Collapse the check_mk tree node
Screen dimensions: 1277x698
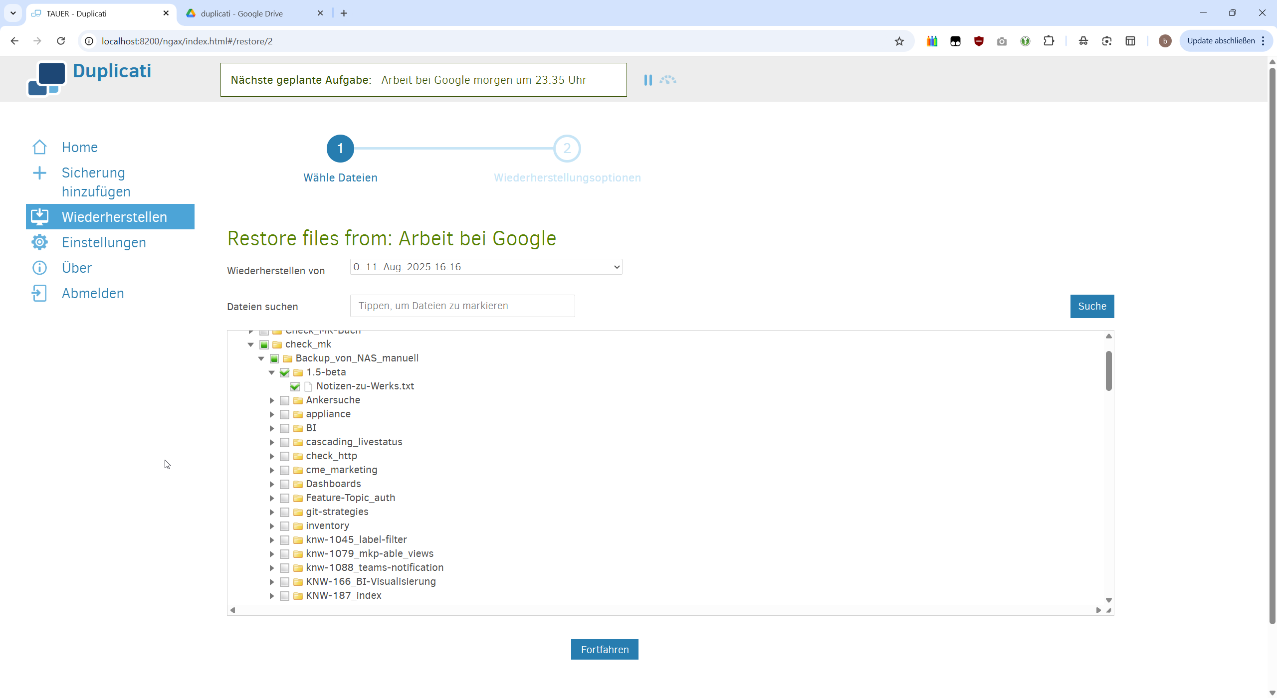tap(251, 345)
